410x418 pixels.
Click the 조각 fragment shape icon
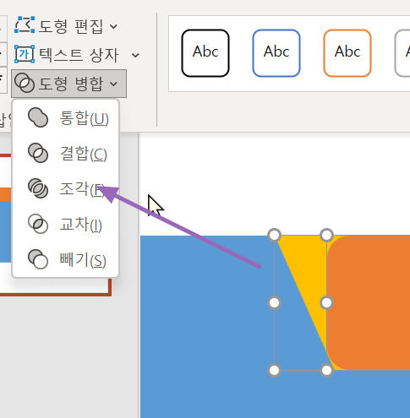(38, 188)
